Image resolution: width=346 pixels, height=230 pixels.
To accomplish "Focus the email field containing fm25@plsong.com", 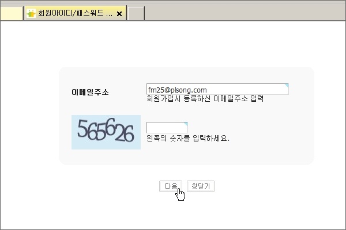I will (x=217, y=89).
